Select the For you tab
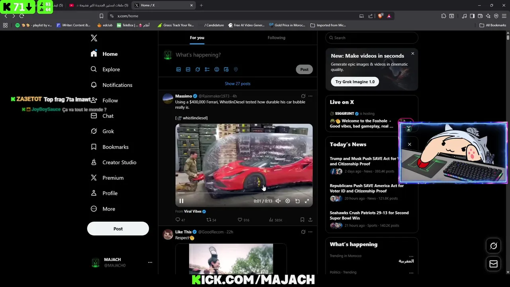 (197, 38)
